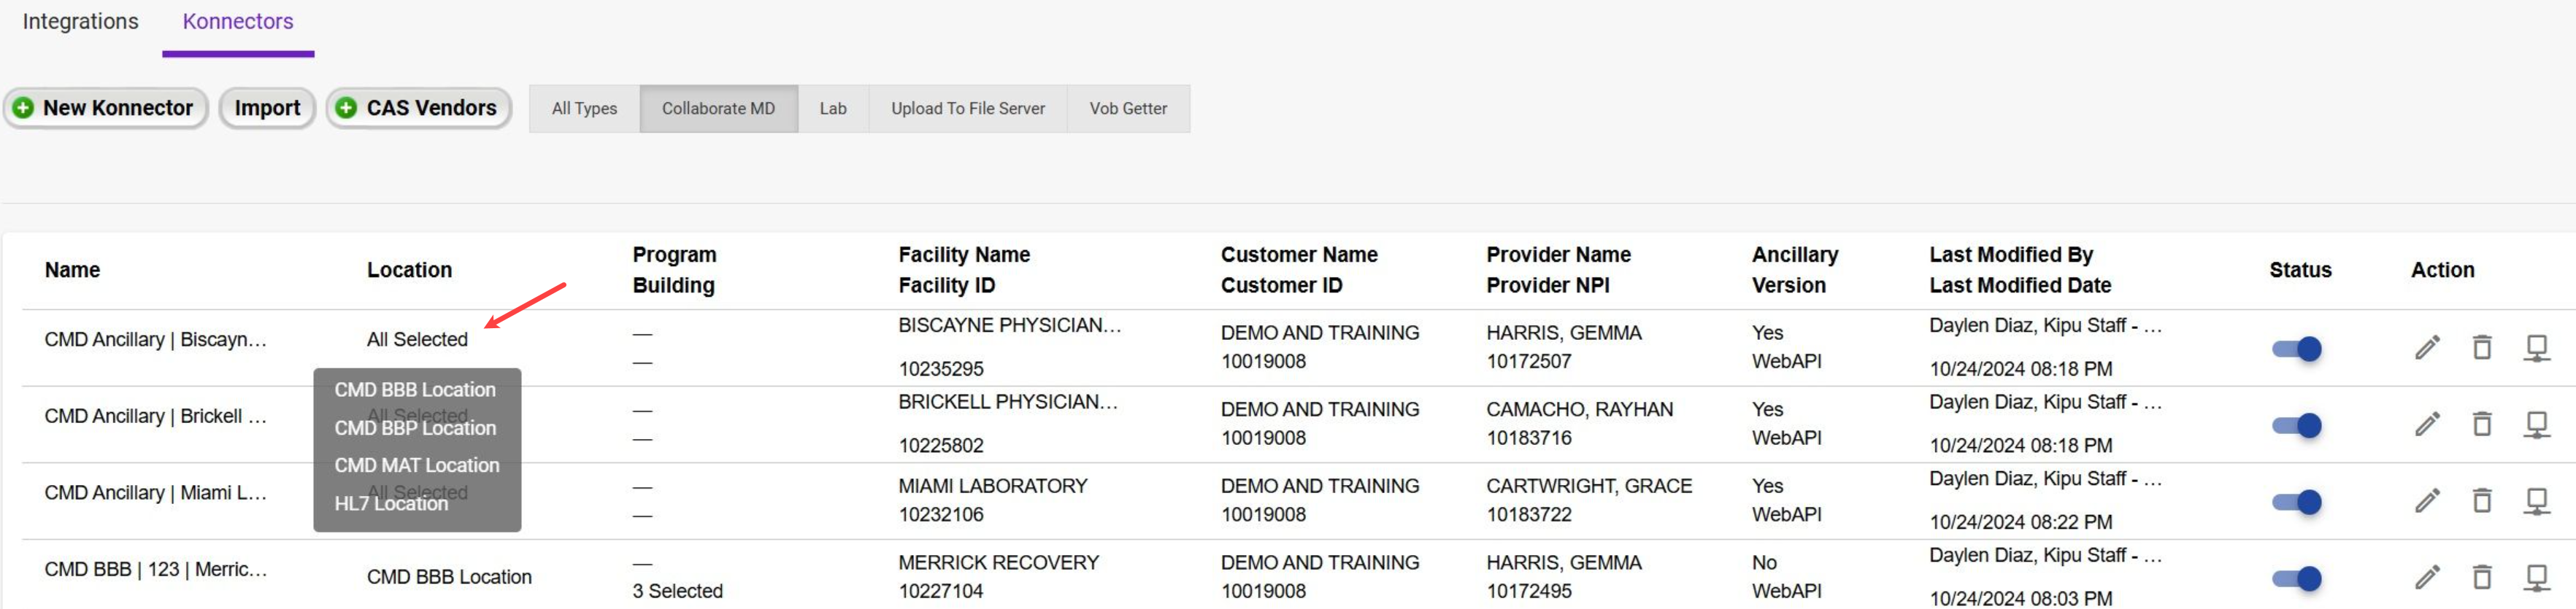Click the New Konnector button
This screenshot has width=2576, height=609.
click(x=106, y=108)
